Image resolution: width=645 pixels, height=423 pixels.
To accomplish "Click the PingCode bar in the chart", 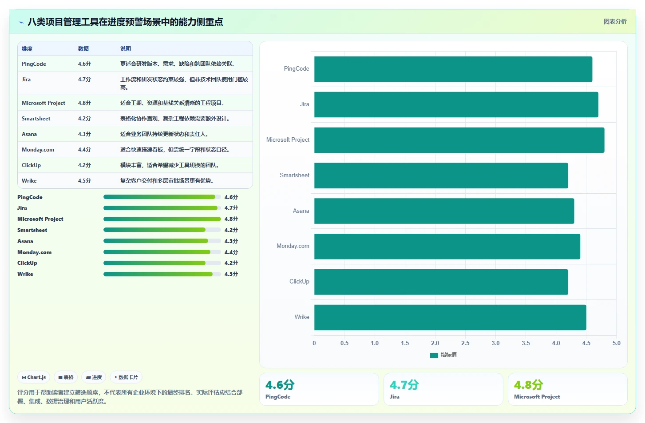I will point(453,69).
